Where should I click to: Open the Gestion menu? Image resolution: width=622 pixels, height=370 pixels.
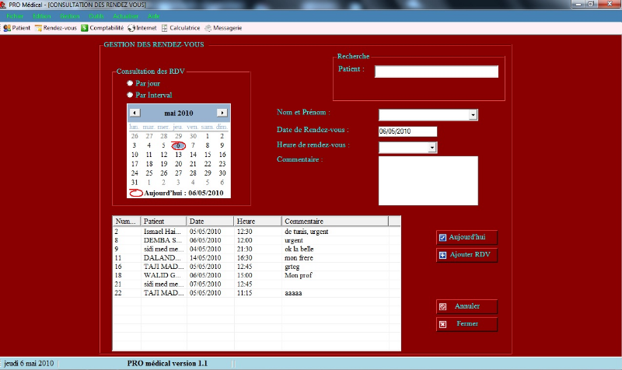coord(69,16)
